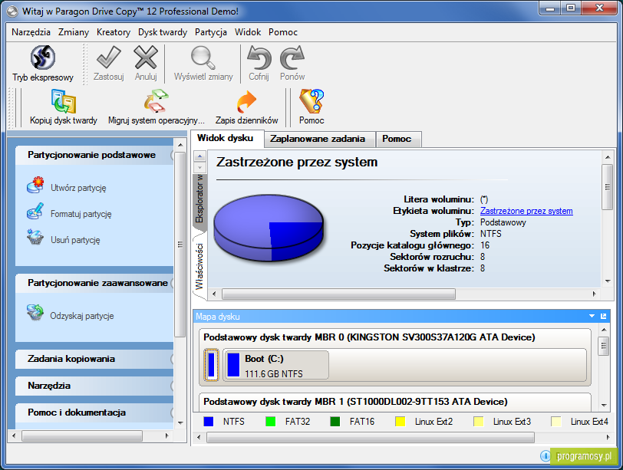Image resolution: width=623 pixels, height=470 pixels.
Task: Open Pomoc menu in menu bar
Action: tap(283, 32)
